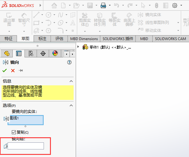Click Linear Sketch Pattern (线性草图阵列)
This screenshot has height=157, width=189.
pos(153,22)
